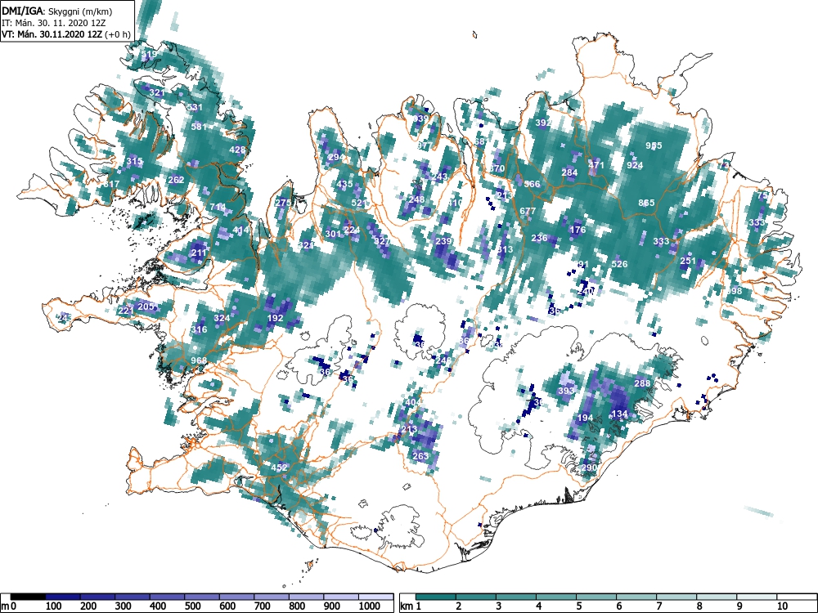
Task: Click the visibility value 471 on the map
Action: [x=596, y=165]
